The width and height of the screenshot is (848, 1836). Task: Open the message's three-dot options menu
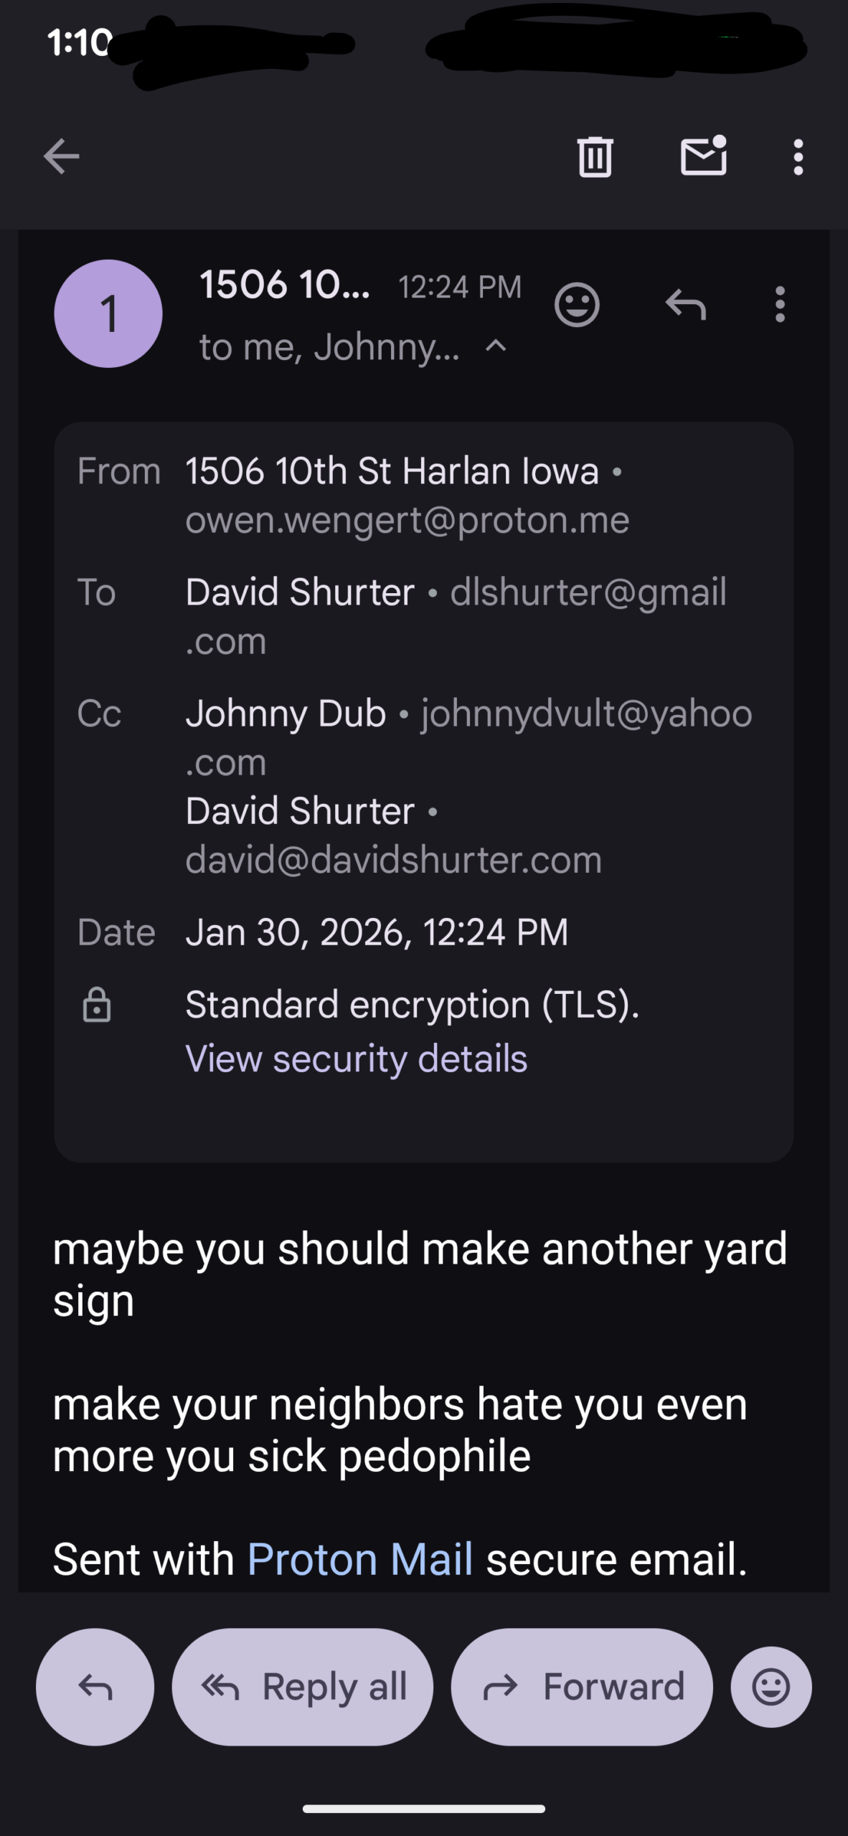pos(780,305)
